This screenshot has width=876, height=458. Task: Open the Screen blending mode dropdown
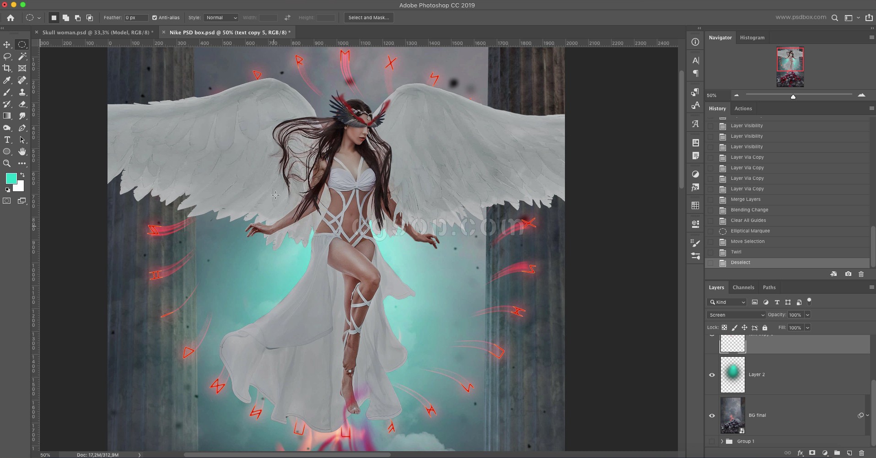click(736, 315)
